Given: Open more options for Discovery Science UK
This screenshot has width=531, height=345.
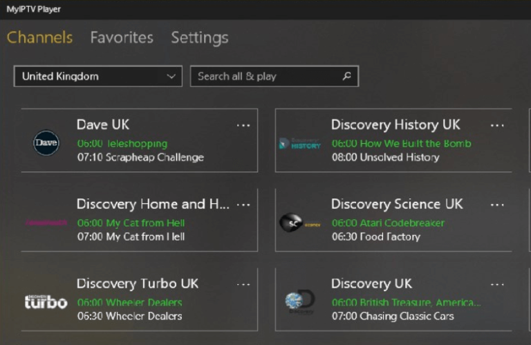Looking at the screenshot, I should coord(497,205).
